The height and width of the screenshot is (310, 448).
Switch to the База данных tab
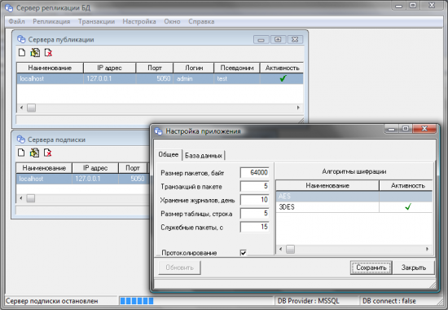(x=204, y=156)
